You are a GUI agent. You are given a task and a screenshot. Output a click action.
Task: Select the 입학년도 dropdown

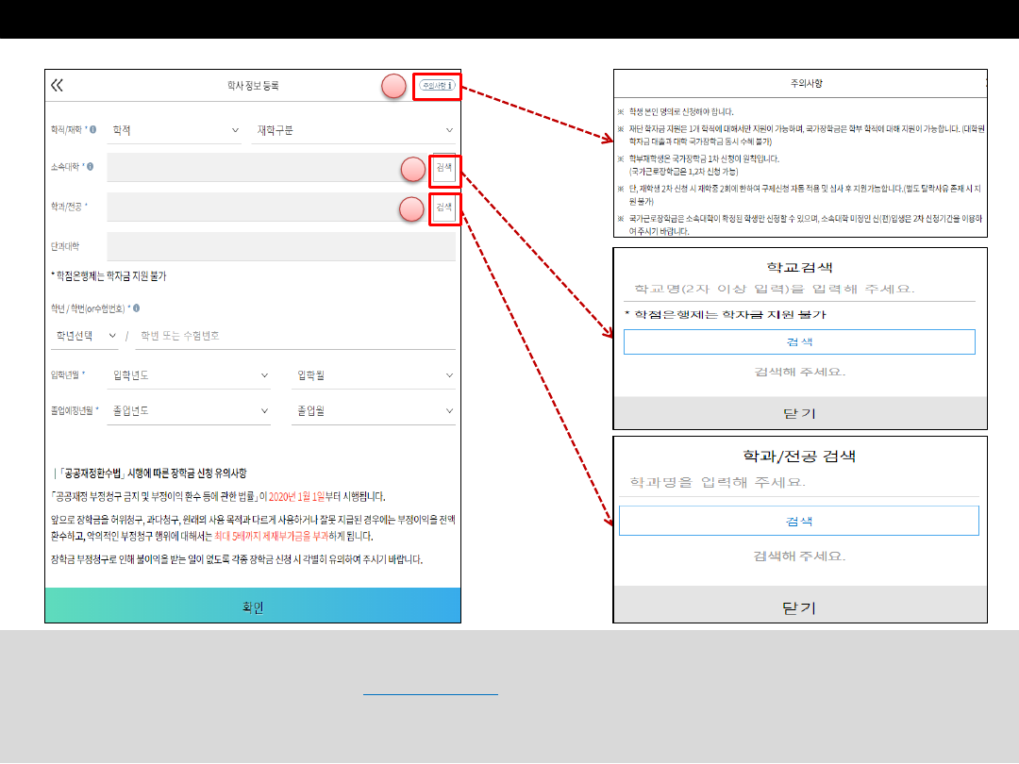click(190, 375)
